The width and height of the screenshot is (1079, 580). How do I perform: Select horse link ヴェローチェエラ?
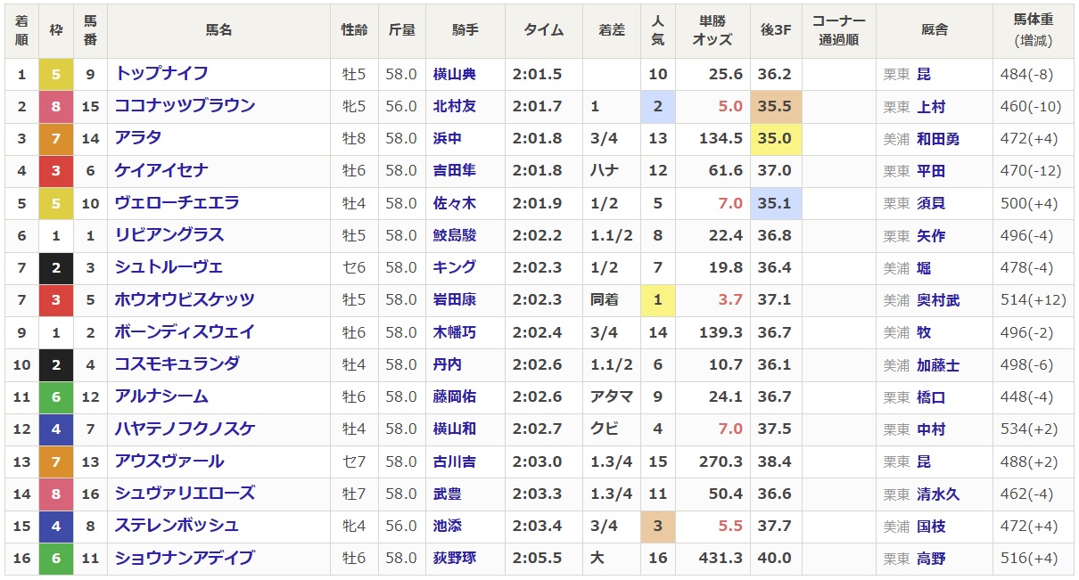[x=177, y=203]
